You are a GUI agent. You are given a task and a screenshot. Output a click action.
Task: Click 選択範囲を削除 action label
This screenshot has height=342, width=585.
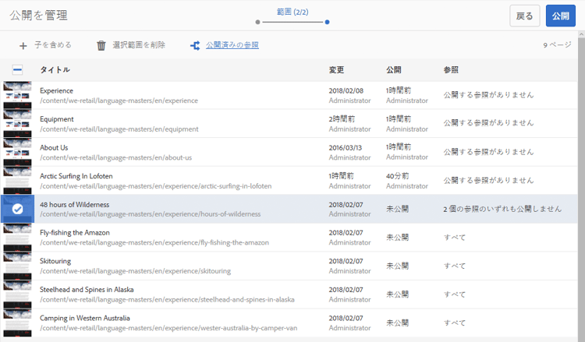(x=139, y=45)
